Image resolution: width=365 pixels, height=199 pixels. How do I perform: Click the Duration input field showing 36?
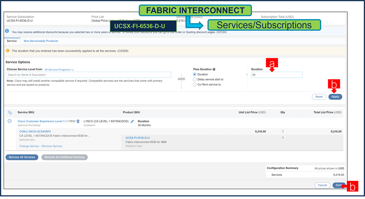pyautogui.click(x=277, y=75)
